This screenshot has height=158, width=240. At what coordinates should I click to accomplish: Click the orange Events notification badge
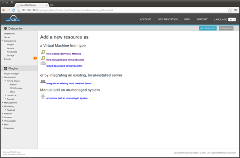(35, 58)
